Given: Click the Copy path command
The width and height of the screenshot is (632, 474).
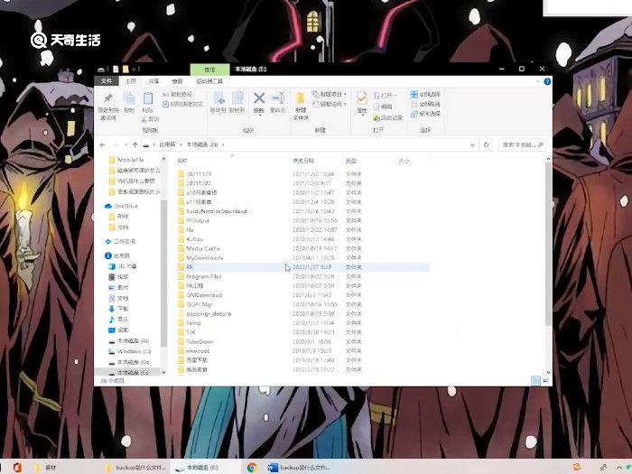Looking at the screenshot, I should [177, 94].
